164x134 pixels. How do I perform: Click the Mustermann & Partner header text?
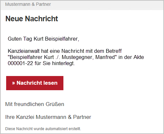point(28,4)
